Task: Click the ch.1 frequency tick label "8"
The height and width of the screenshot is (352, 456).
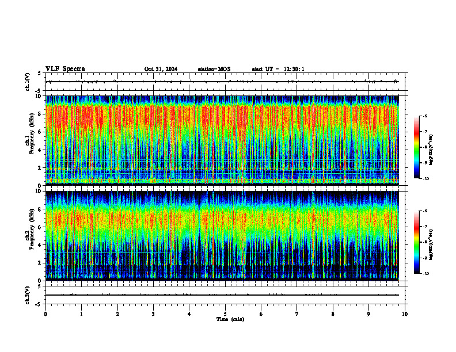Action: coord(40,114)
